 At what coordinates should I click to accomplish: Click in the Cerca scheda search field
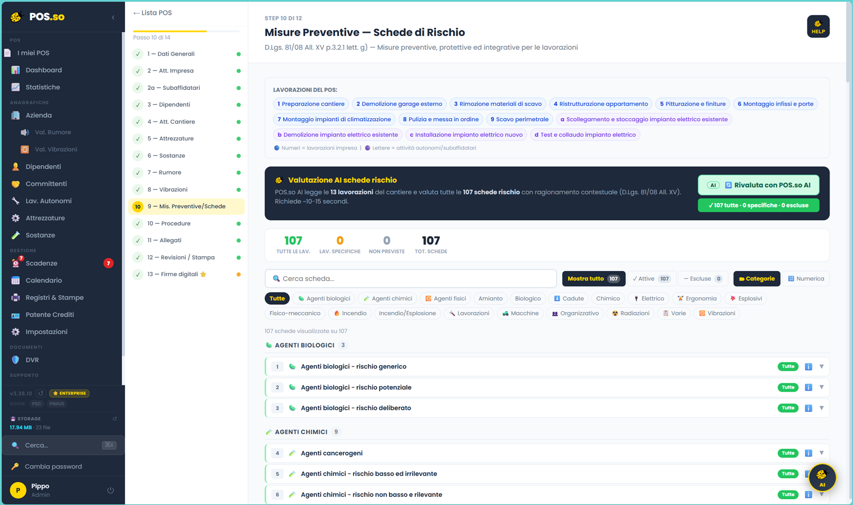(411, 279)
